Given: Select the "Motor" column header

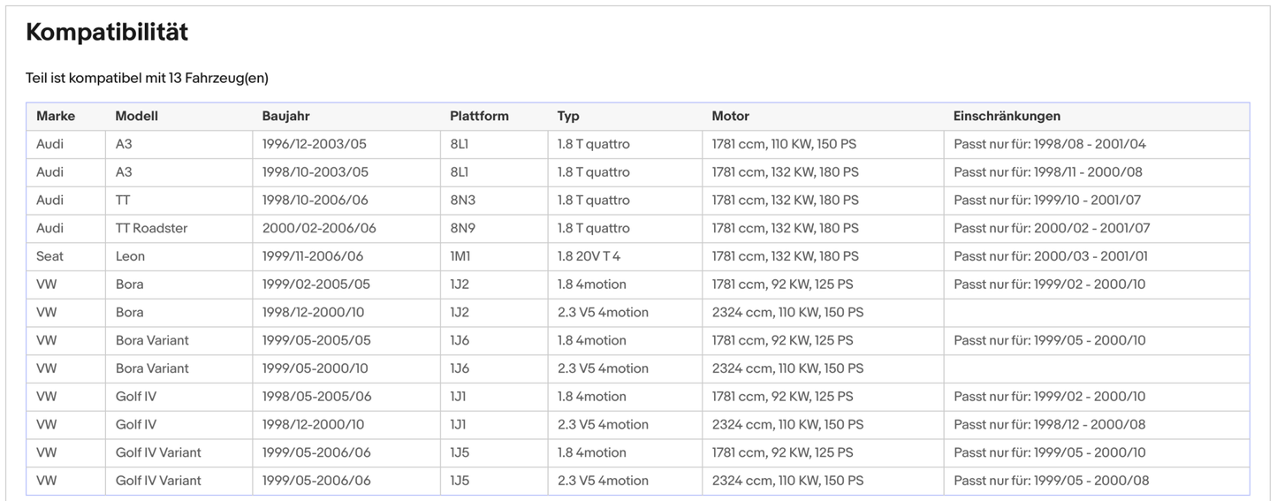Looking at the screenshot, I should coord(730,116).
